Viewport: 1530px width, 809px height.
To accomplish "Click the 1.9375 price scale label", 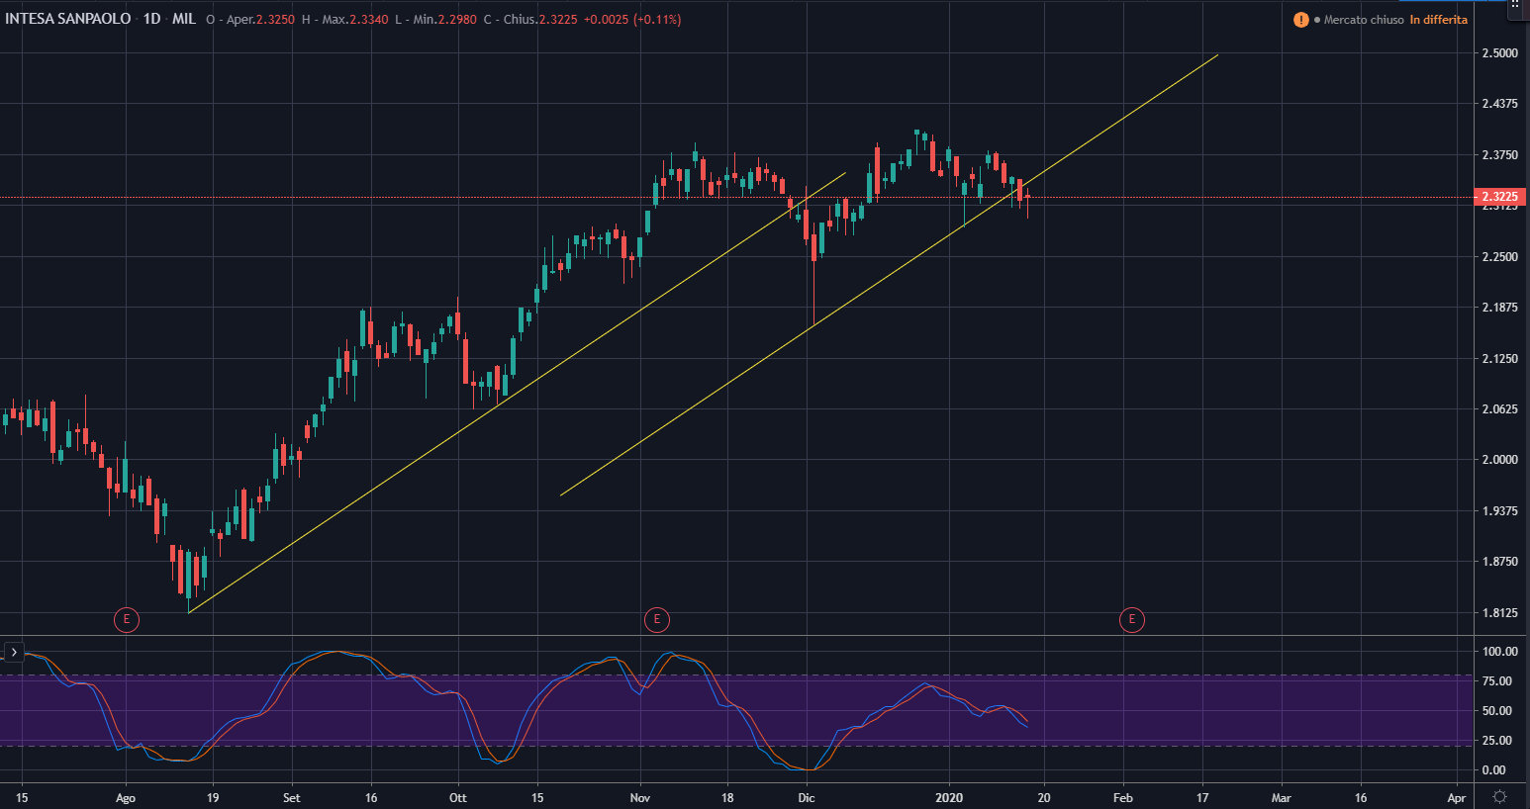I will 1499,511.
